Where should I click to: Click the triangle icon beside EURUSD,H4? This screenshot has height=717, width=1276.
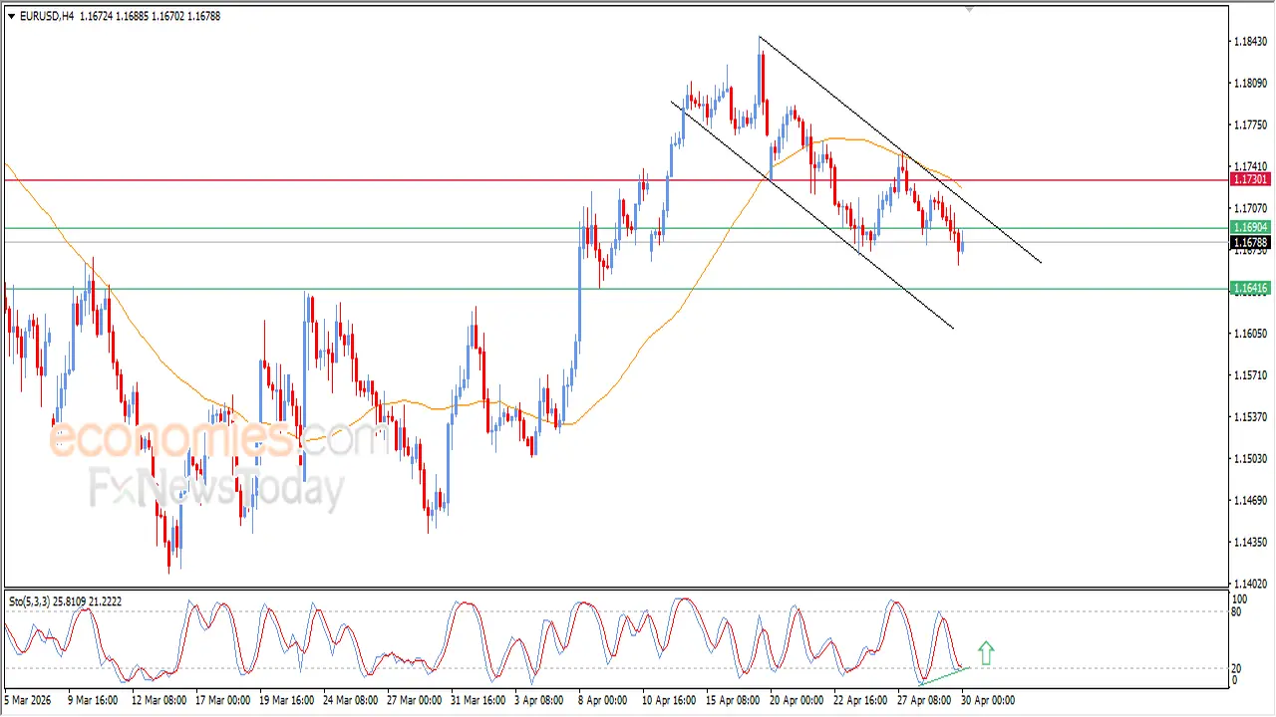(x=11, y=16)
